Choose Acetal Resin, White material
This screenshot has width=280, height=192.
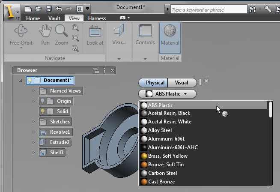tap(203, 122)
